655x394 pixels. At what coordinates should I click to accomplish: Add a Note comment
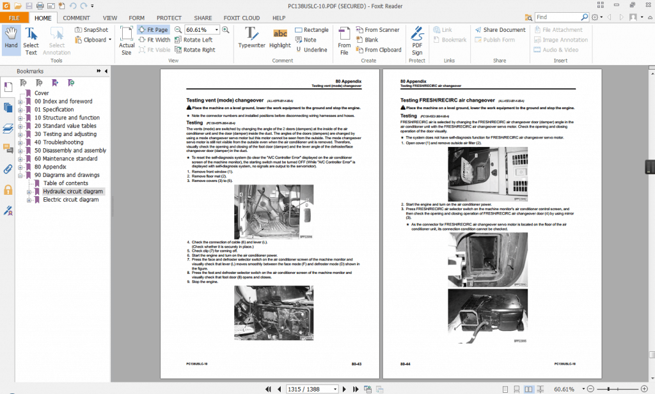click(x=306, y=40)
